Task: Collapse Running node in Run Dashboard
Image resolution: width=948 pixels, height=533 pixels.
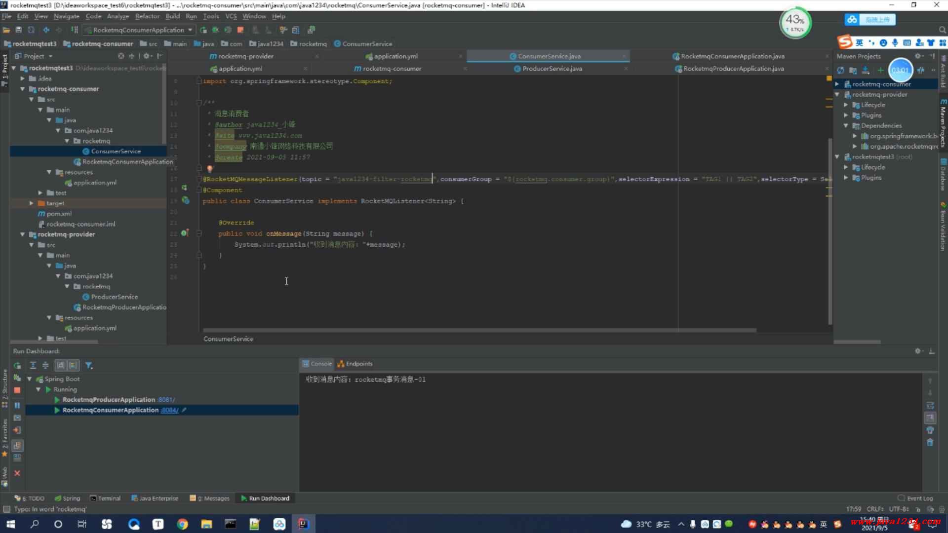Action: (x=39, y=389)
